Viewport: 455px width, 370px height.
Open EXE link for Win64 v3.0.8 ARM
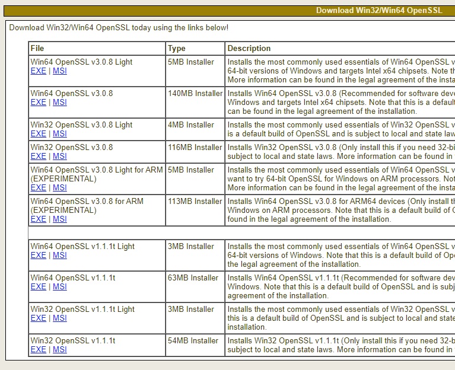(38, 219)
